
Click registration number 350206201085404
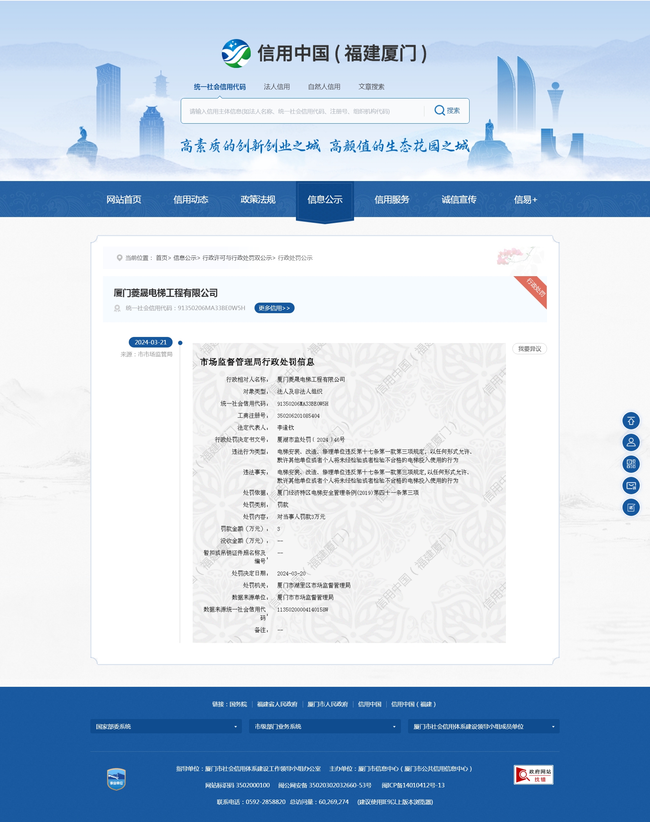pyautogui.click(x=298, y=416)
